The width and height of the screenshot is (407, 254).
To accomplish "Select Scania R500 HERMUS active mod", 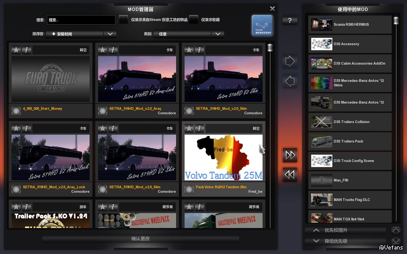I will (x=350, y=24).
